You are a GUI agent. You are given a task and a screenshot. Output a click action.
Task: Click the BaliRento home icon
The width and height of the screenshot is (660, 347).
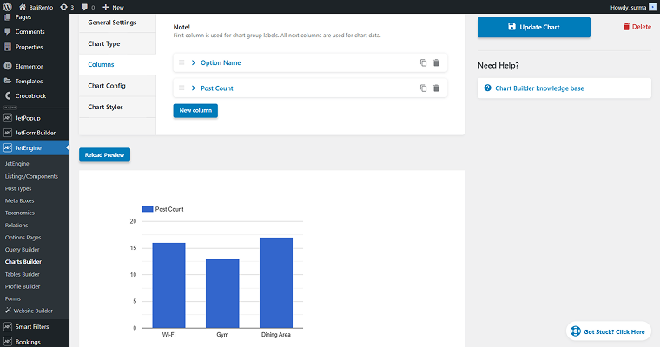(x=23, y=7)
